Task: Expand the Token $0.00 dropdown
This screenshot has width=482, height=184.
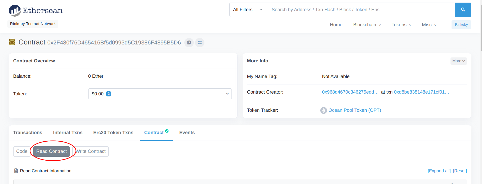Action: click(x=160, y=94)
